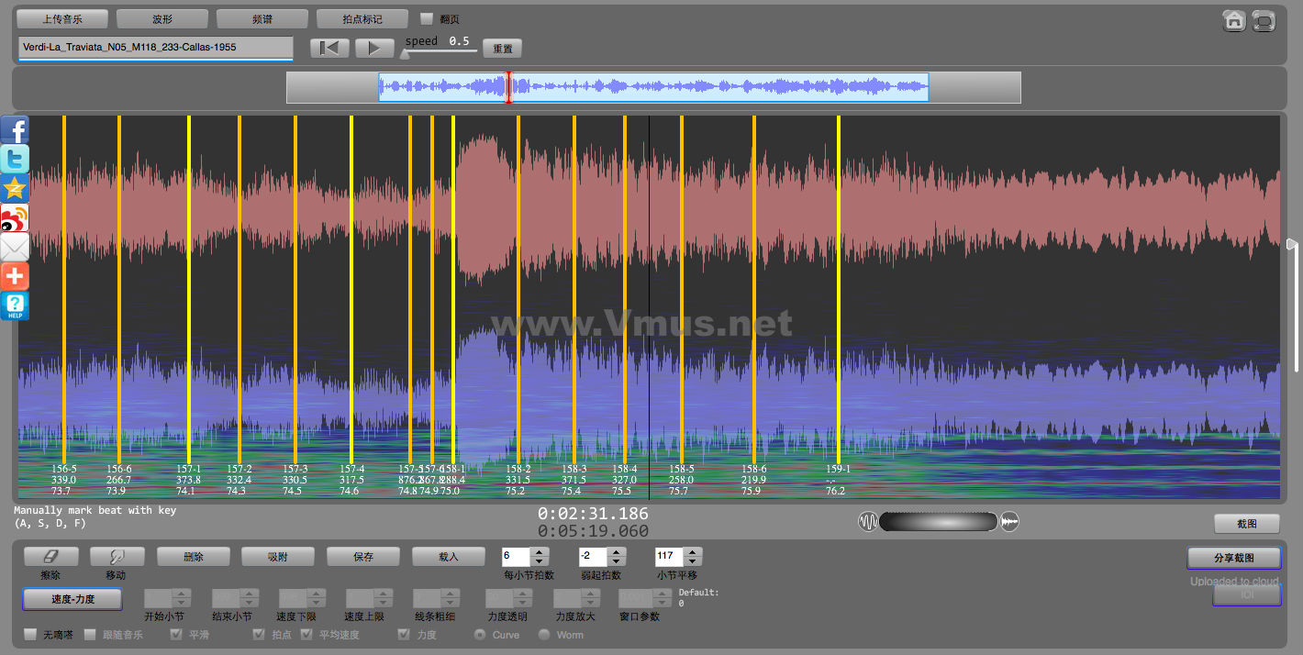Toggle the 无嘀嗒 checkbox

click(30, 635)
